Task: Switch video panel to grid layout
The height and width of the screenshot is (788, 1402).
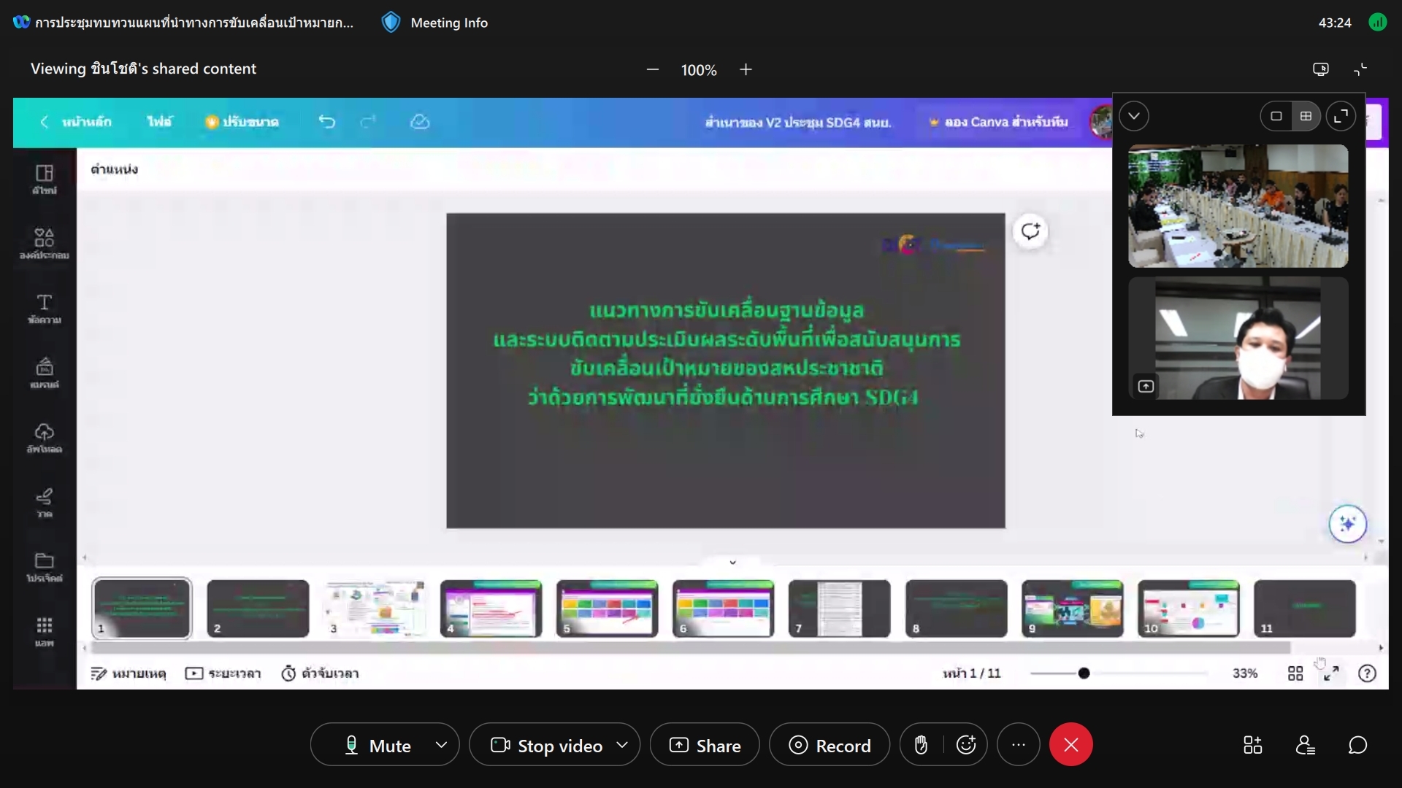Action: 1306,116
